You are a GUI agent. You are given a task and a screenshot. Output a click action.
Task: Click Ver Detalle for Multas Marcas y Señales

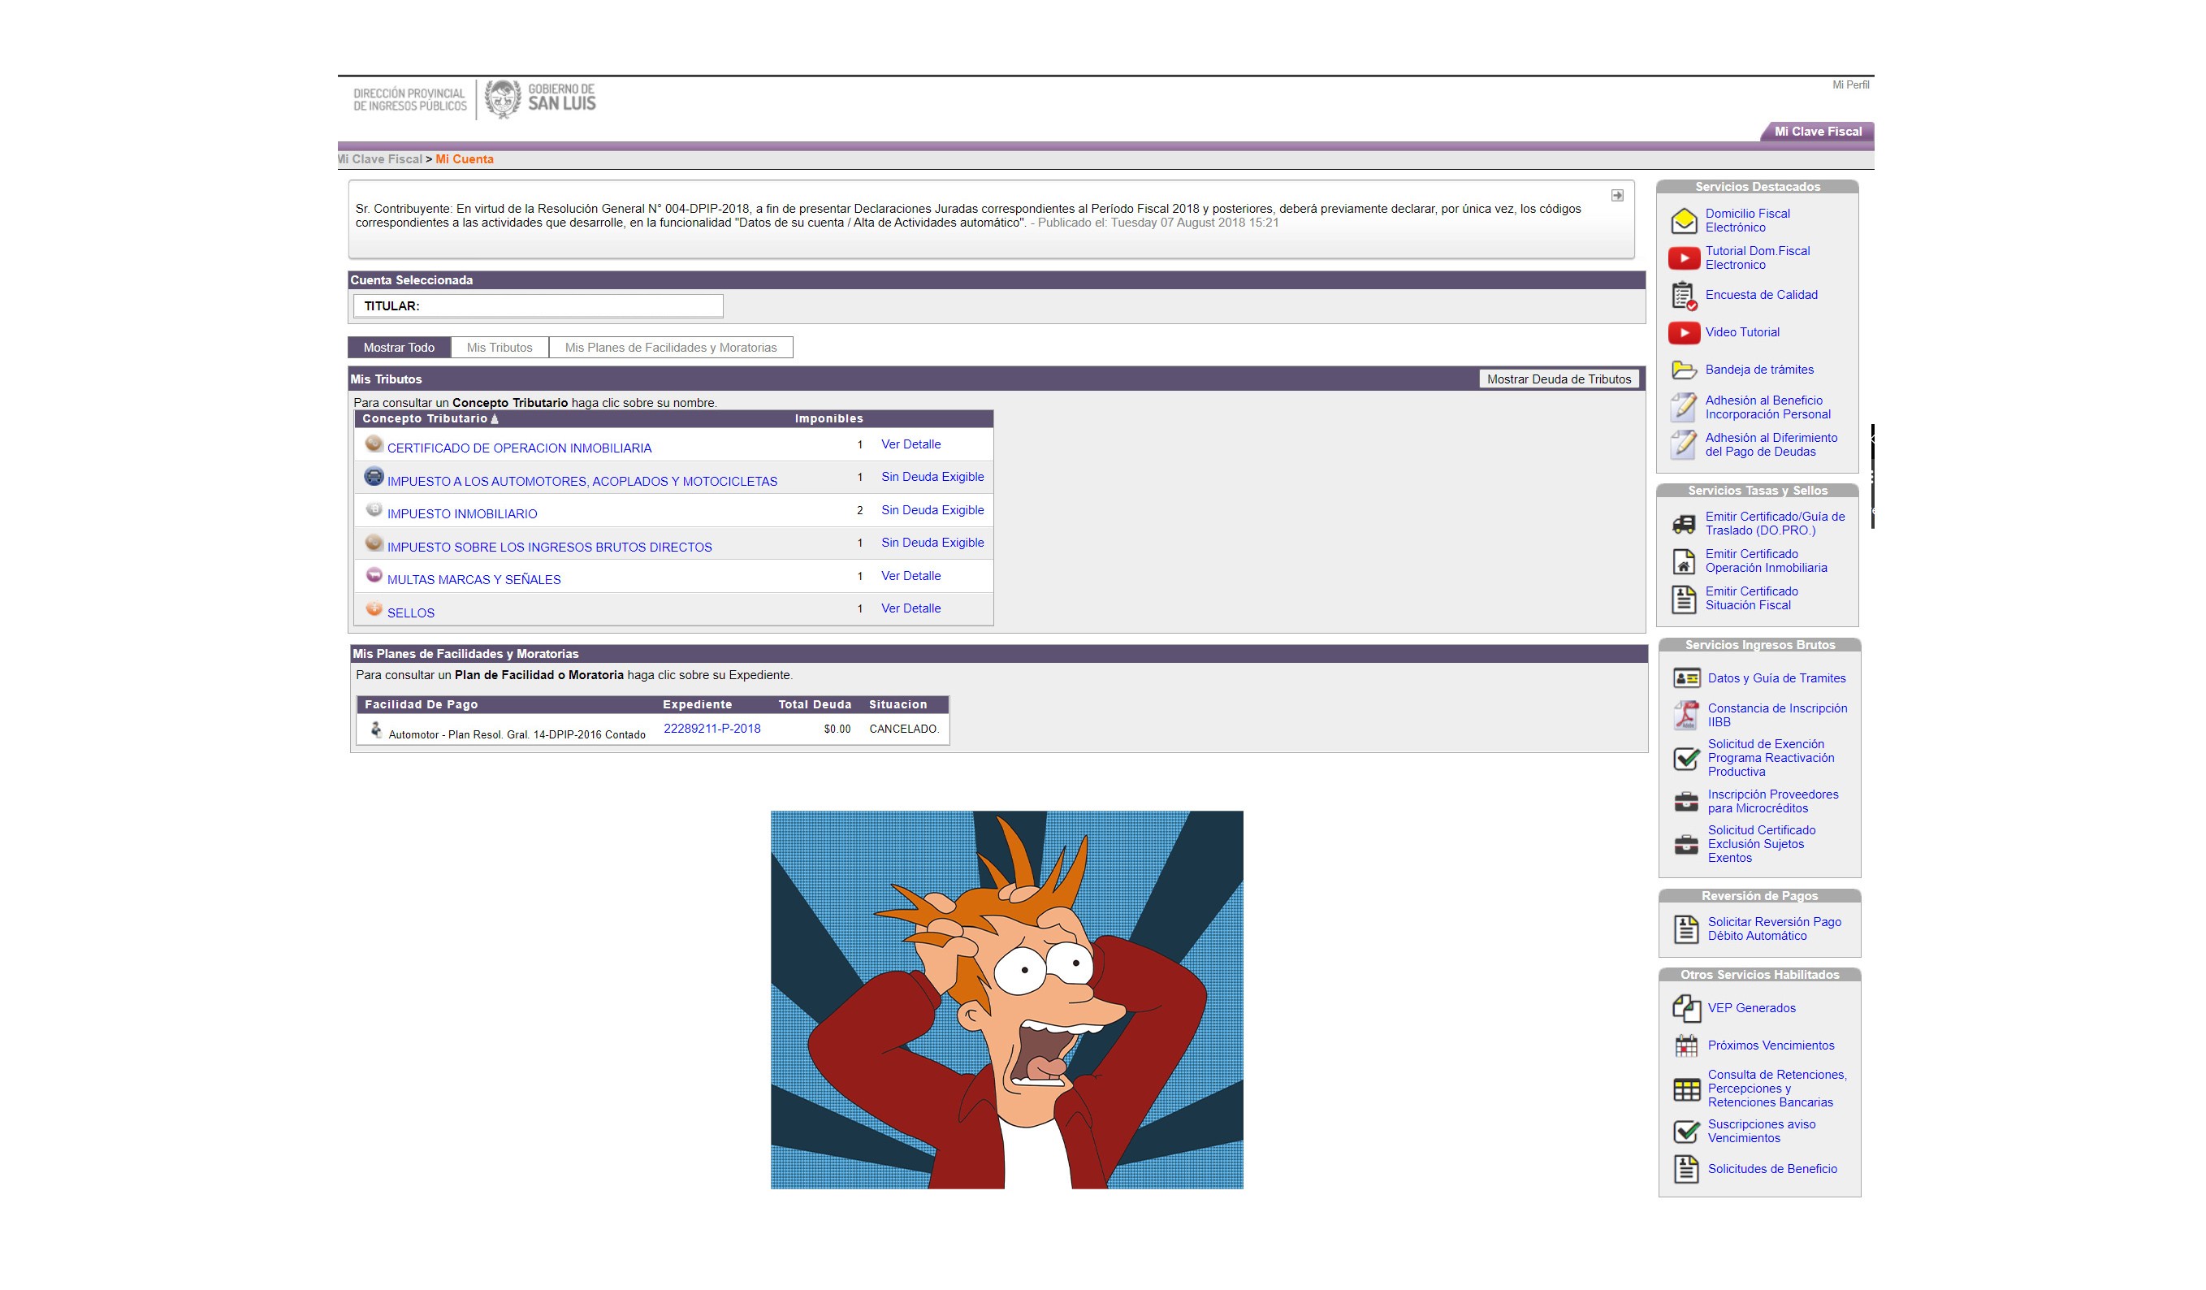click(911, 575)
